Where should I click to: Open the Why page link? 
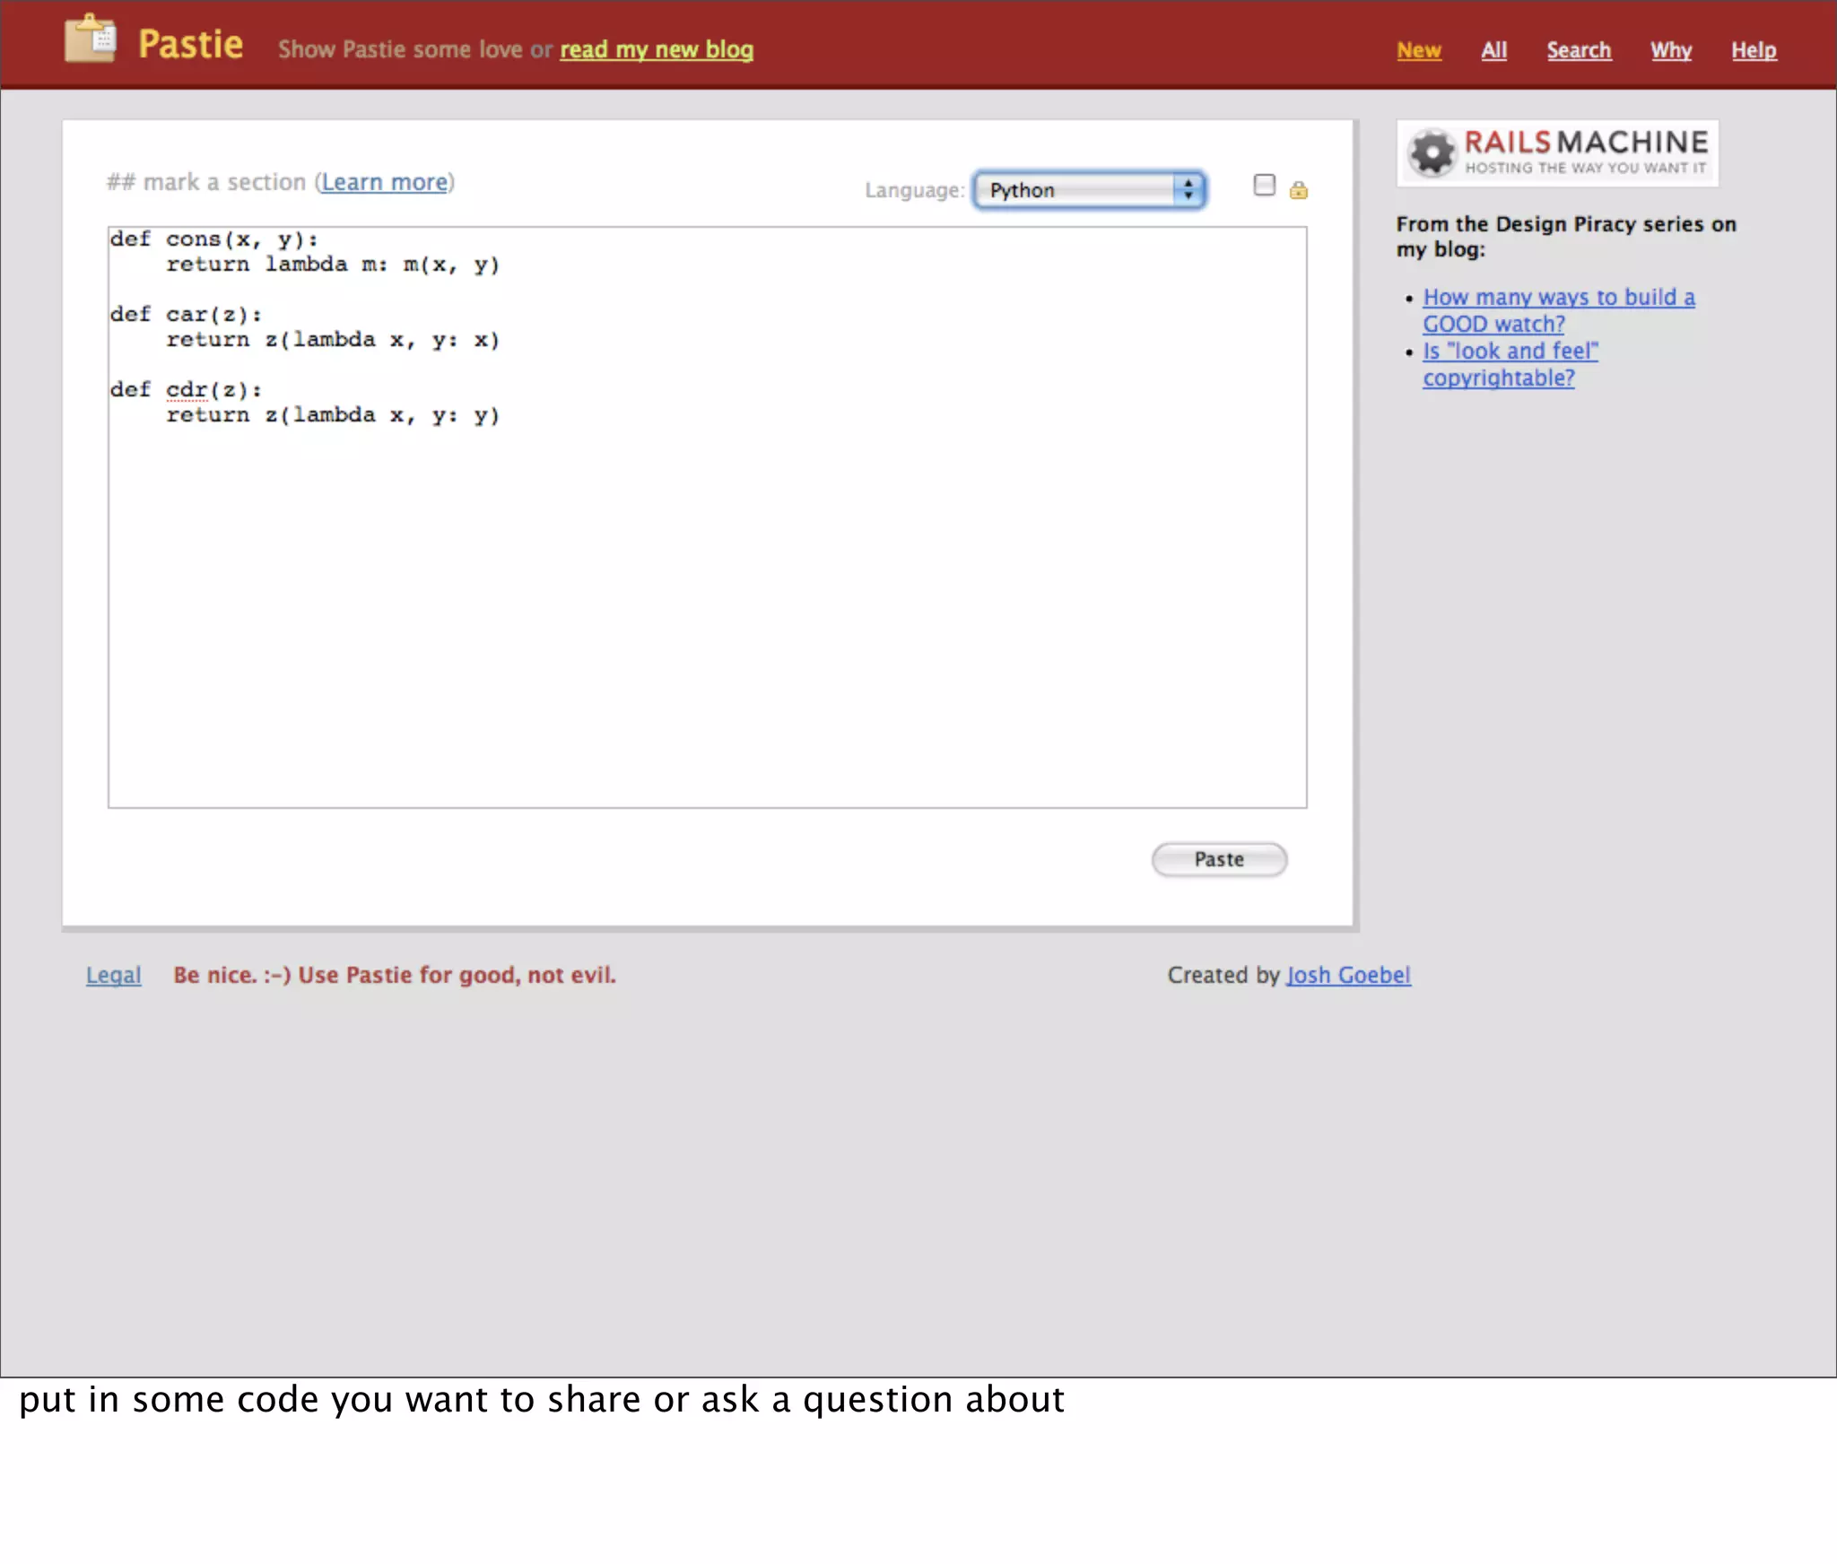tap(1671, 50)
